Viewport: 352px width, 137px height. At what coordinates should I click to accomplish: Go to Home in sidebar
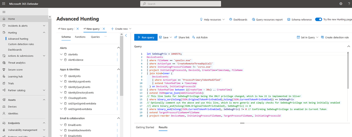pyautogui.click(x=11, y=19)
